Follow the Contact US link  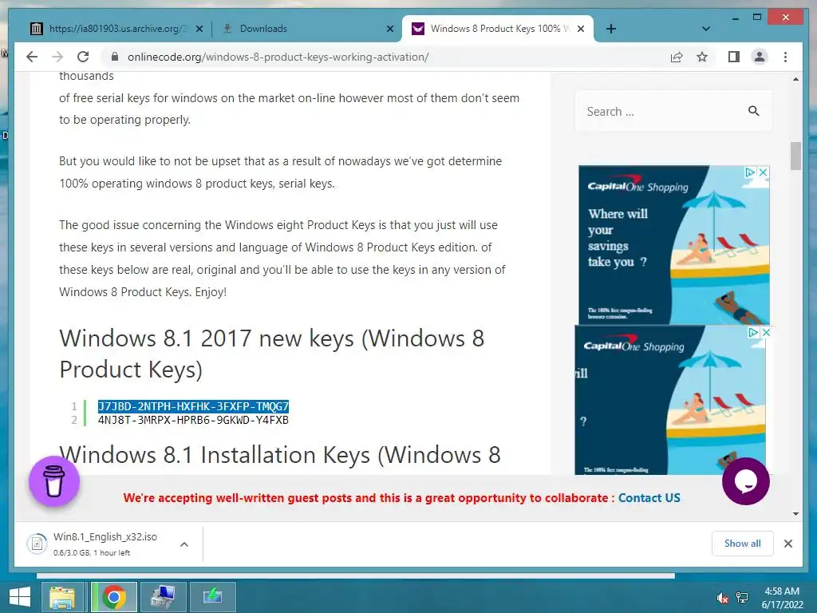click(649, 498)
